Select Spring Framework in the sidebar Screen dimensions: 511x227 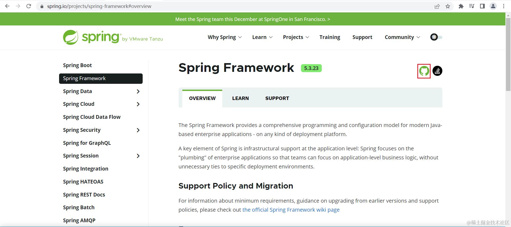[x=101, y=78]
